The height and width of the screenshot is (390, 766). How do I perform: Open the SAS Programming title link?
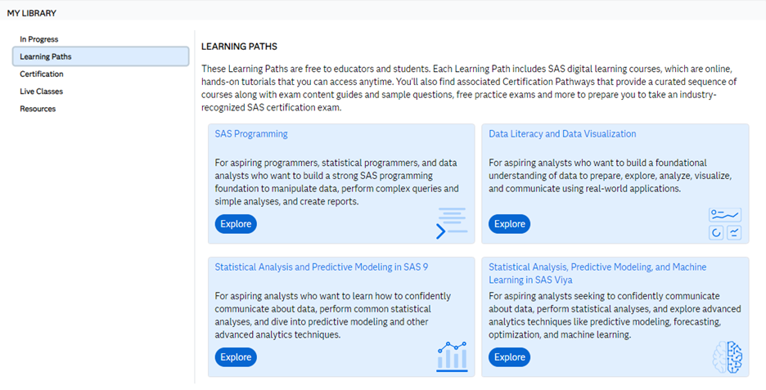coord(251,134)
